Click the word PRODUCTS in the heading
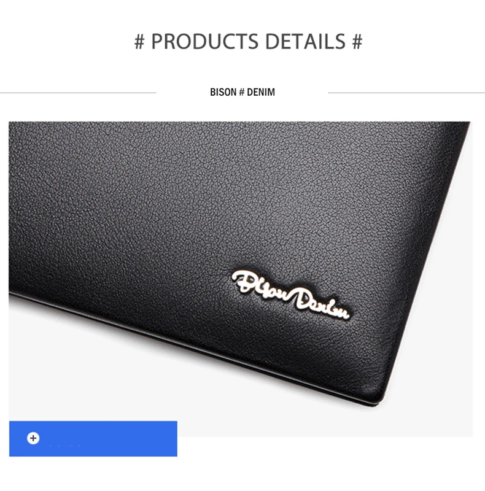Viewport: 485px width, 491px height. click(x=205, y=41)
